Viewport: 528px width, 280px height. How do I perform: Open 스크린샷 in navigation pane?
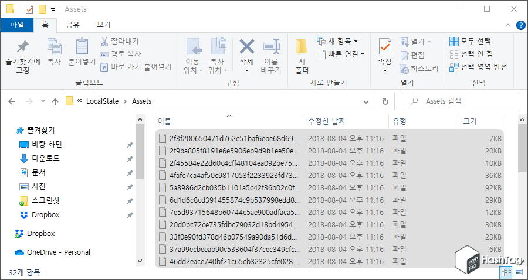click(x=40, y=201)
